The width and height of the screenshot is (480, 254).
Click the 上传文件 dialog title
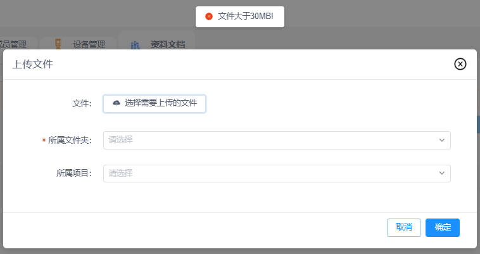click(x=33, y=64)
